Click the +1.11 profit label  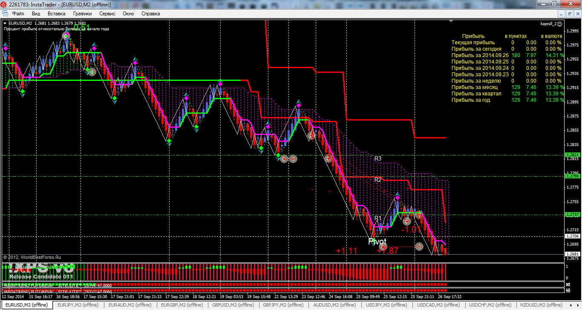pos(346,251)
